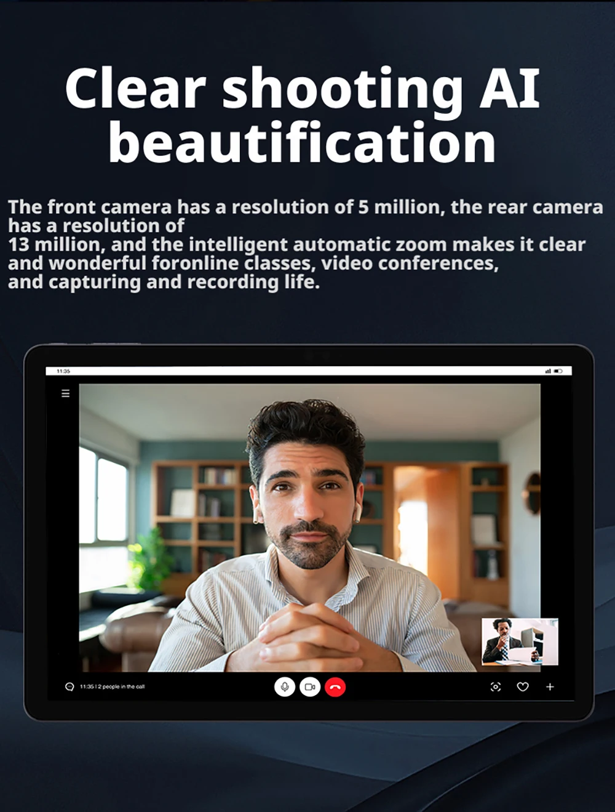The image size is (615, 812).
Task: Click the tablet's front camera lens
Action: click(x=309, y=356)
